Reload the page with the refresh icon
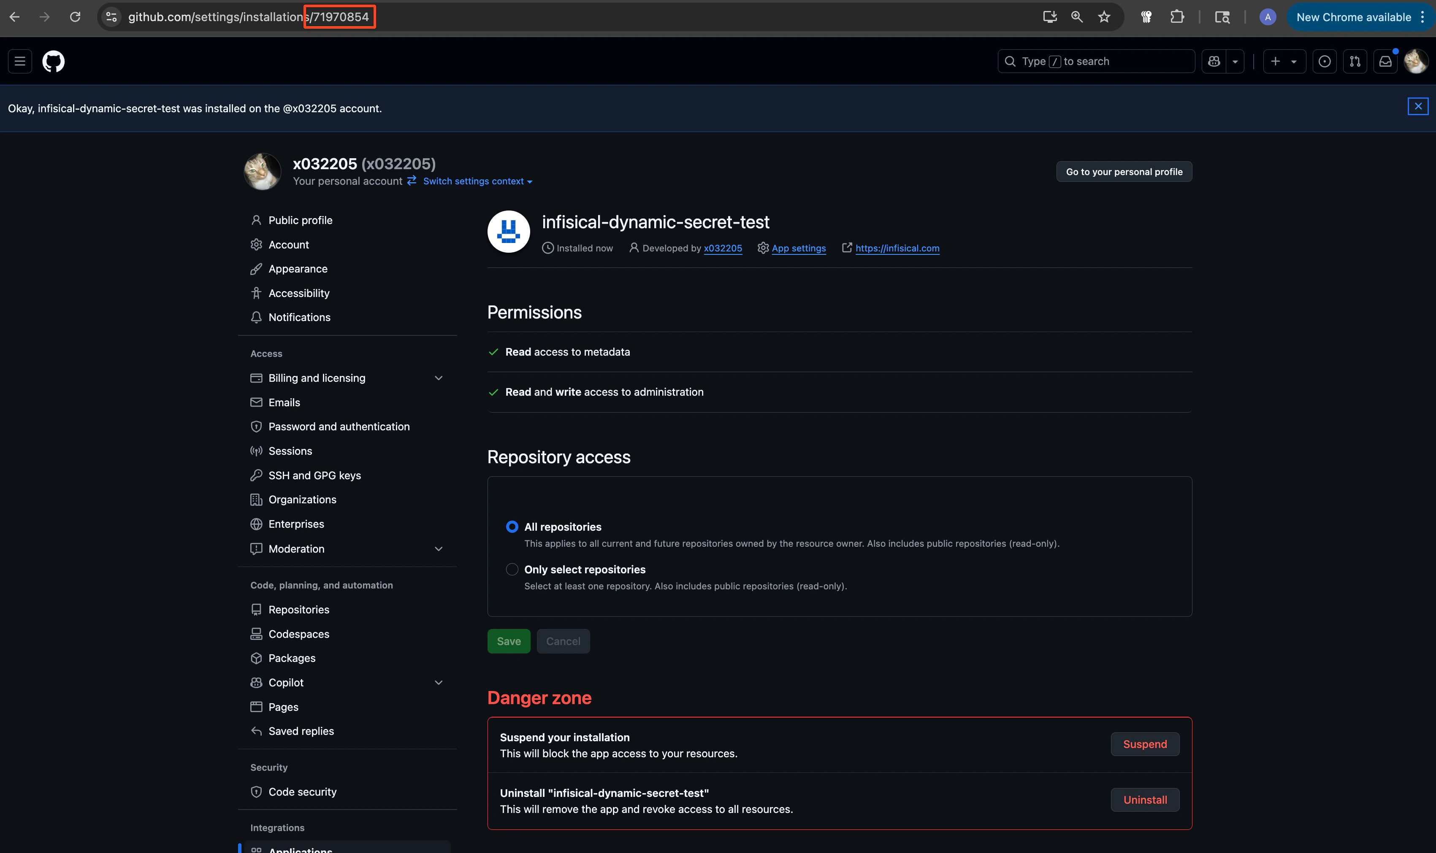 click(75, 17)
